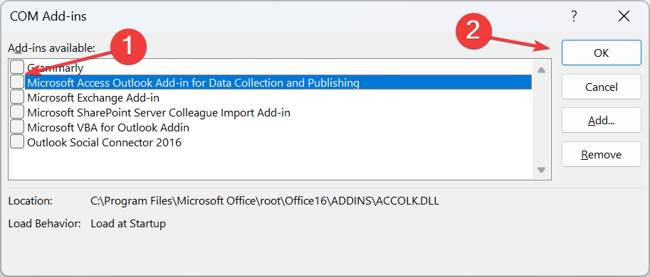Click the Remove button
This screenshot has width=650, height=277.
pos(601,154)
